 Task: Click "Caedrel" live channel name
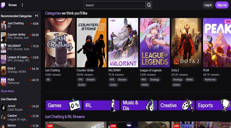point(12,116)
